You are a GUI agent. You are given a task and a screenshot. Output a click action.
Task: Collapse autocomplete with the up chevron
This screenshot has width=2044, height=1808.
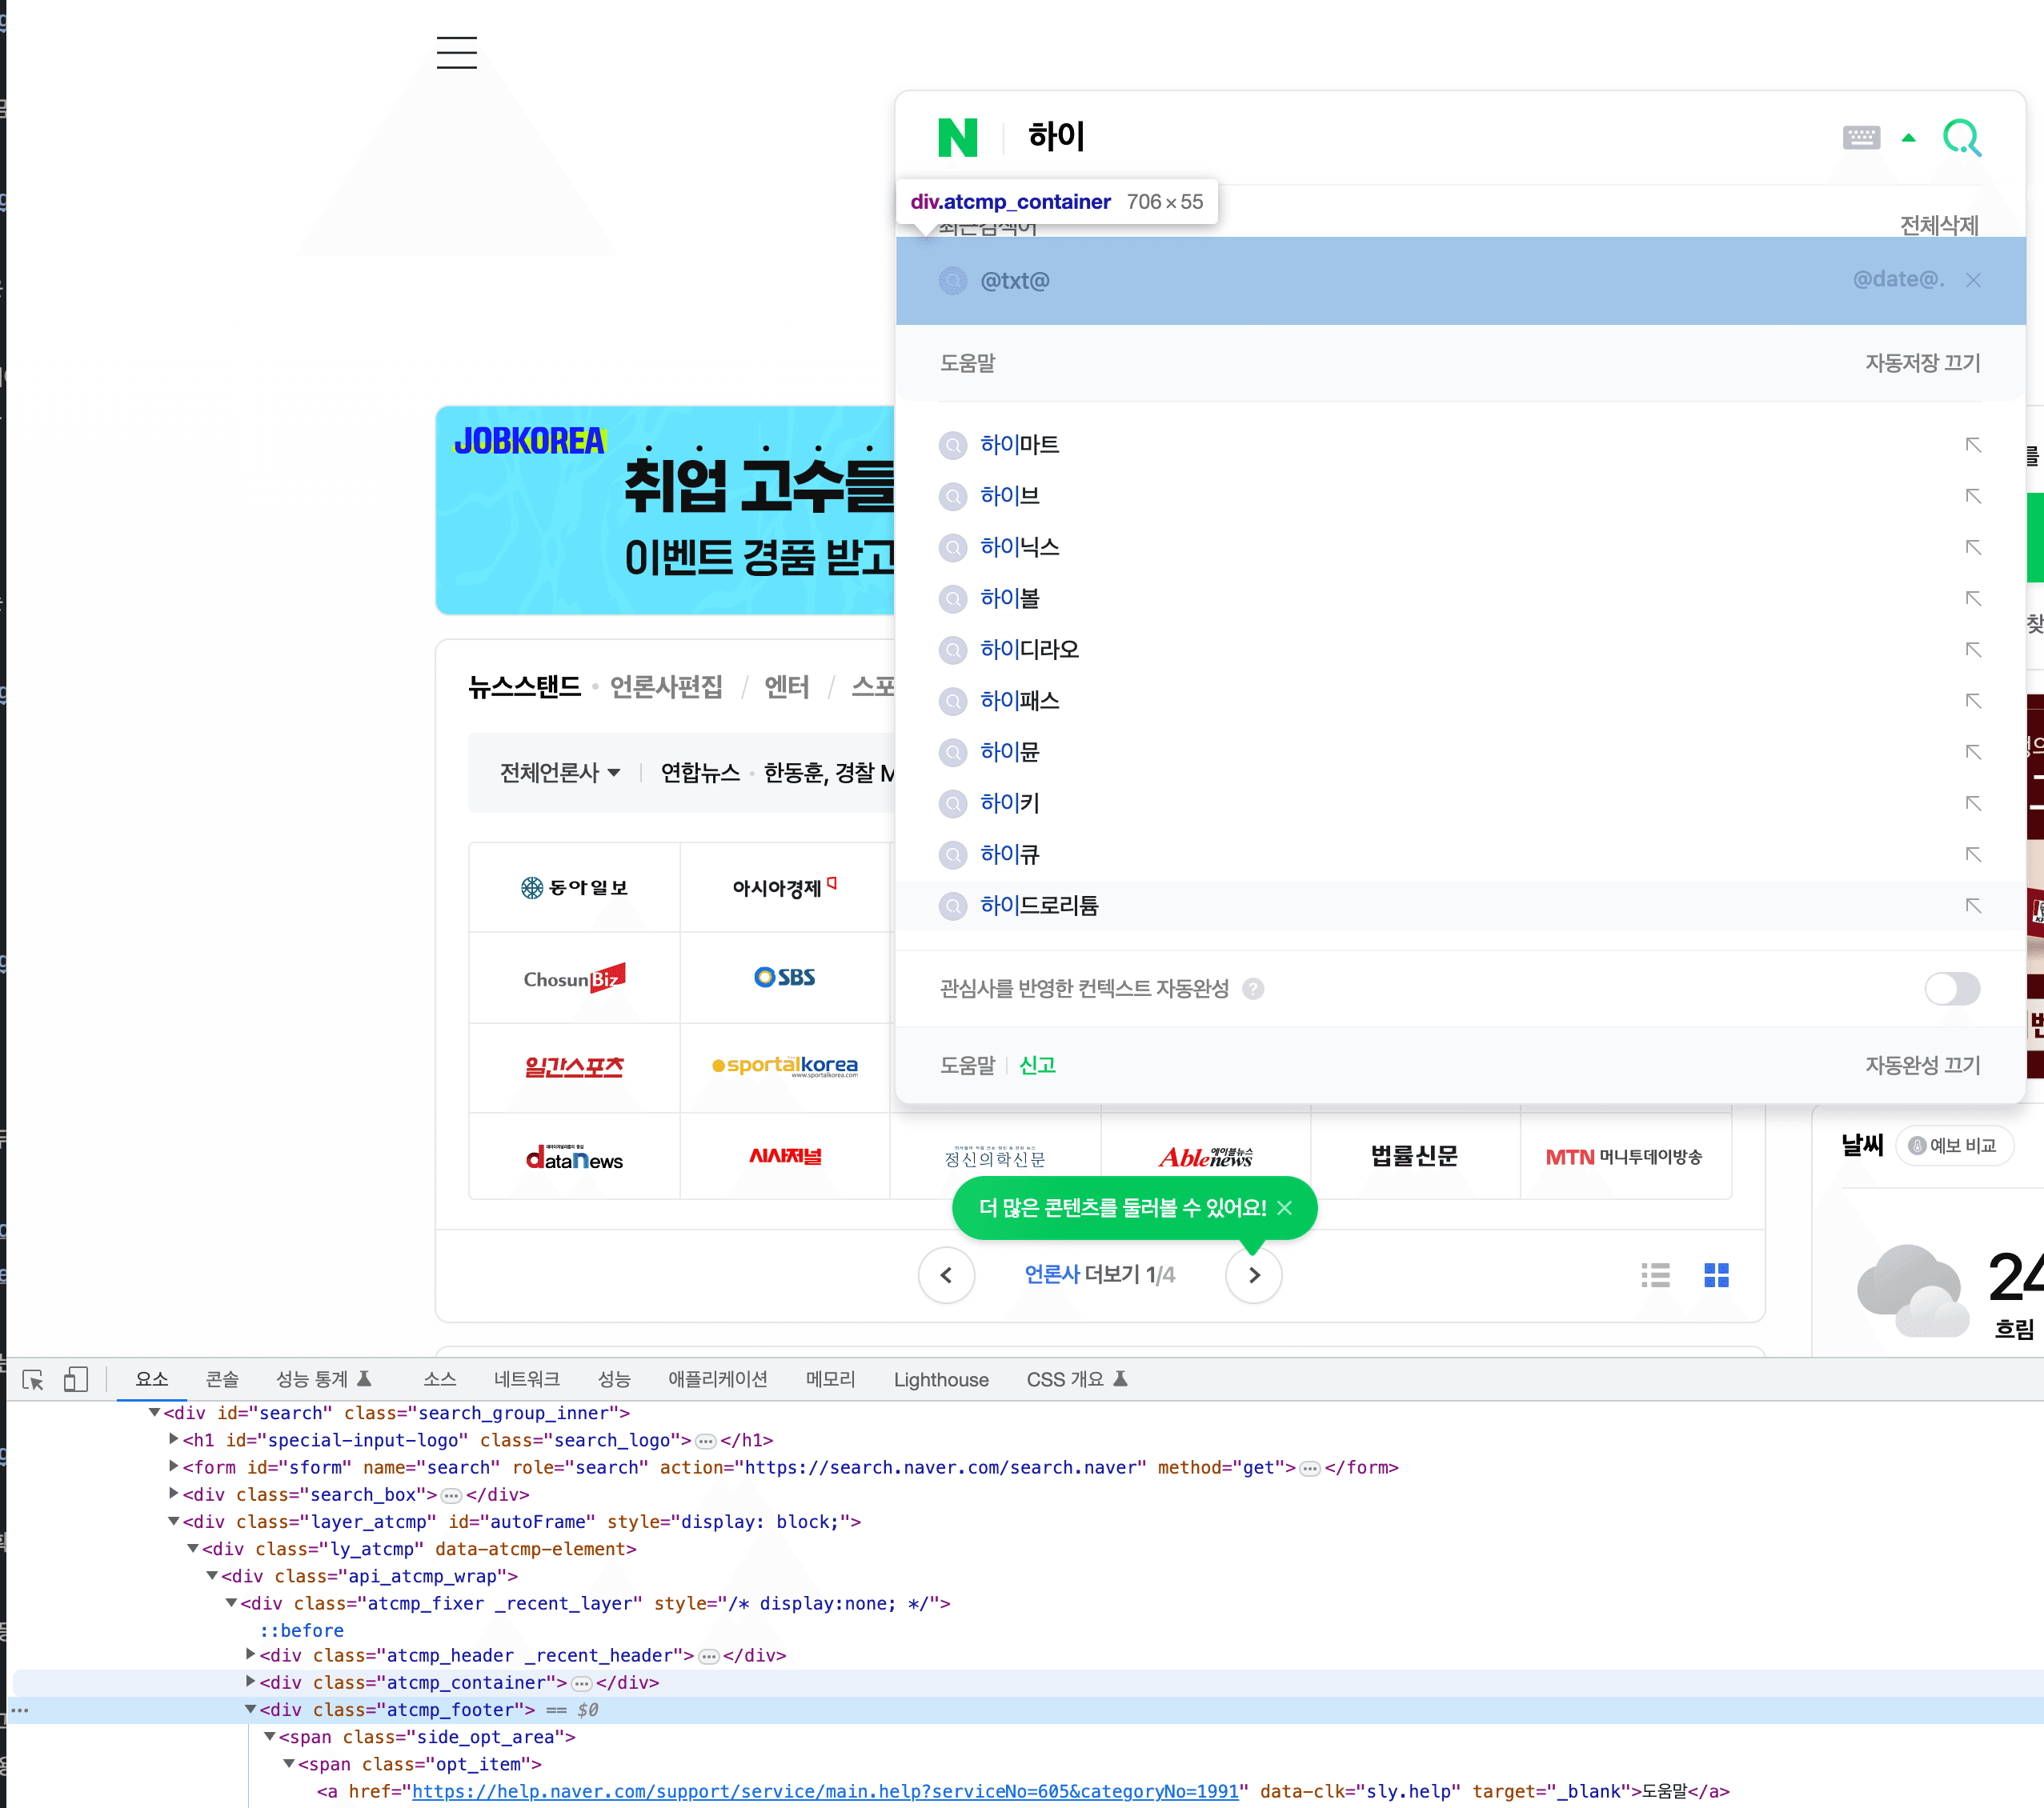(1908, 137)
